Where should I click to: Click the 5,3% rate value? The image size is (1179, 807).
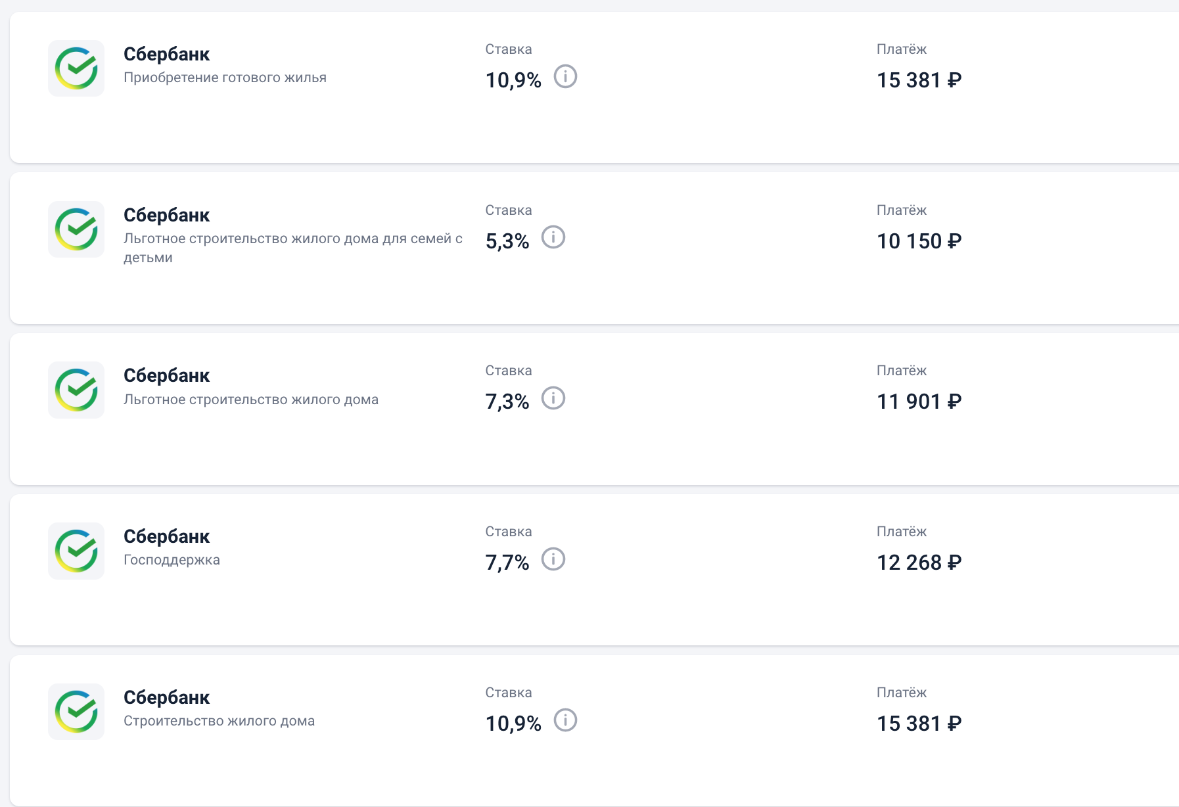tap(507, 241)
